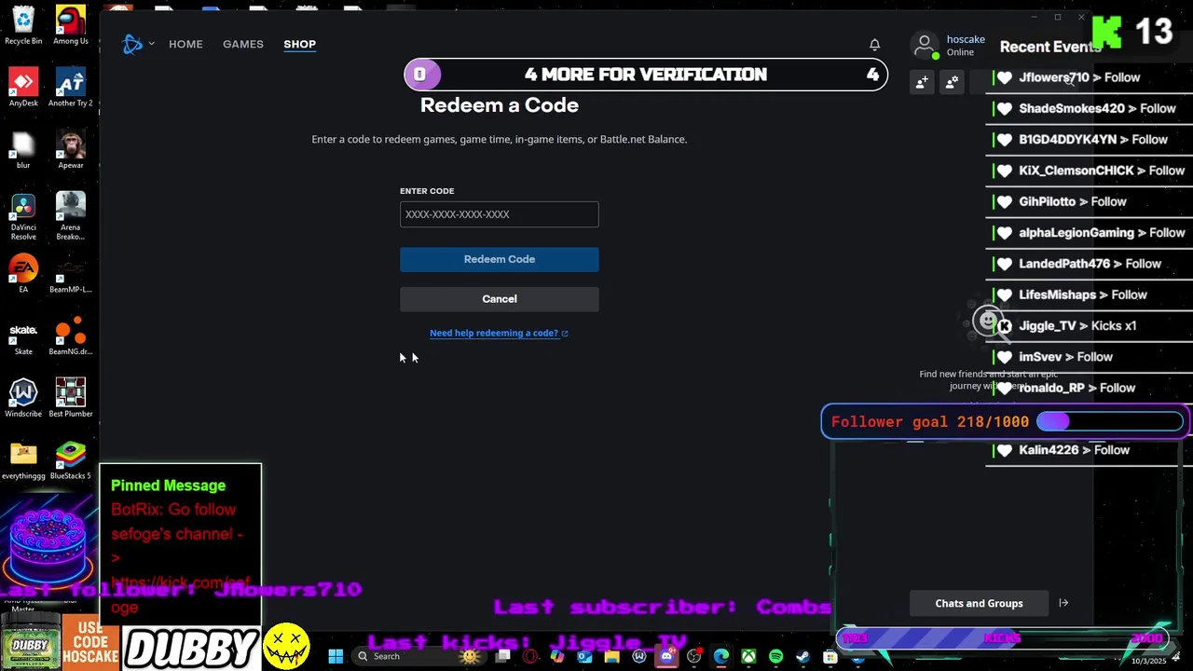Launch DaVinci Resolve from desktop
This screenshot has height=671, width=1193.
23,216
